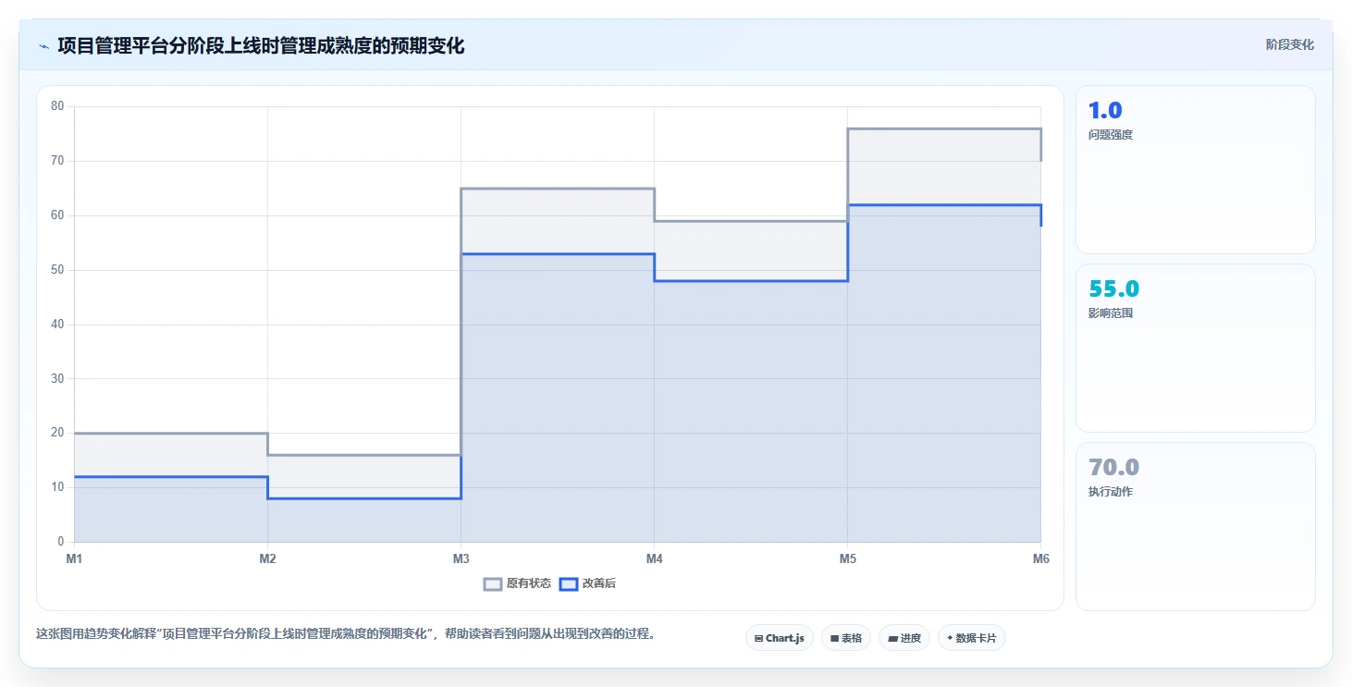Click the 70 y-axis tick value
The image size is (1352, 687).
coord(57,161)
